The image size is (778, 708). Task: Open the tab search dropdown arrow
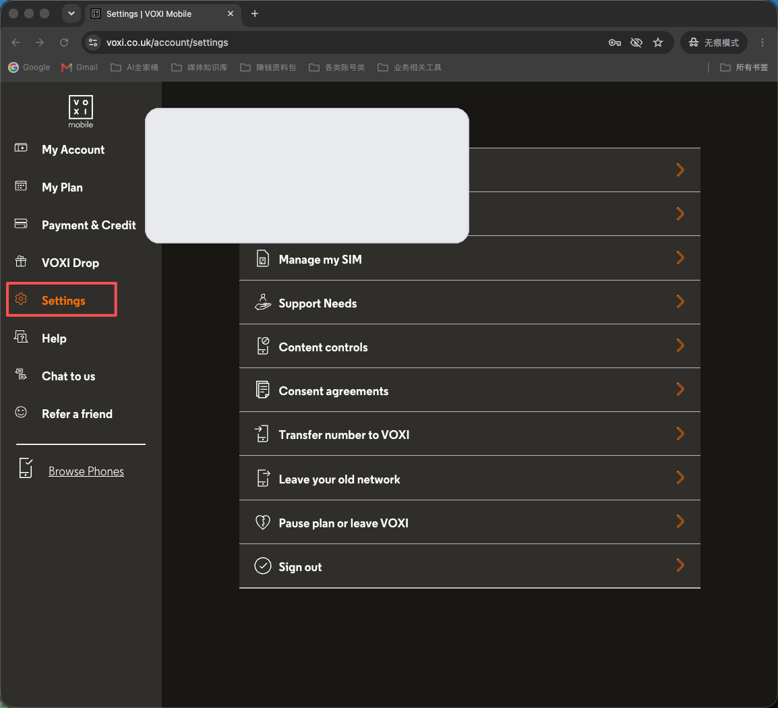tap(71, 13)
